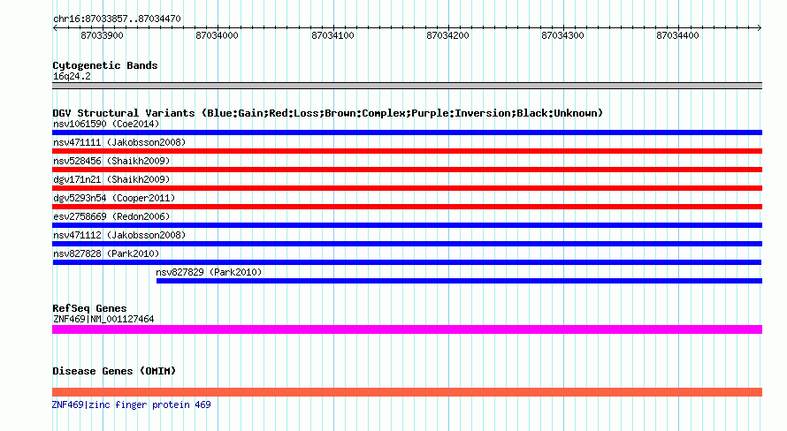Select the chr16:87033857..87034470 coordinate text

click(x=117, y=19)
